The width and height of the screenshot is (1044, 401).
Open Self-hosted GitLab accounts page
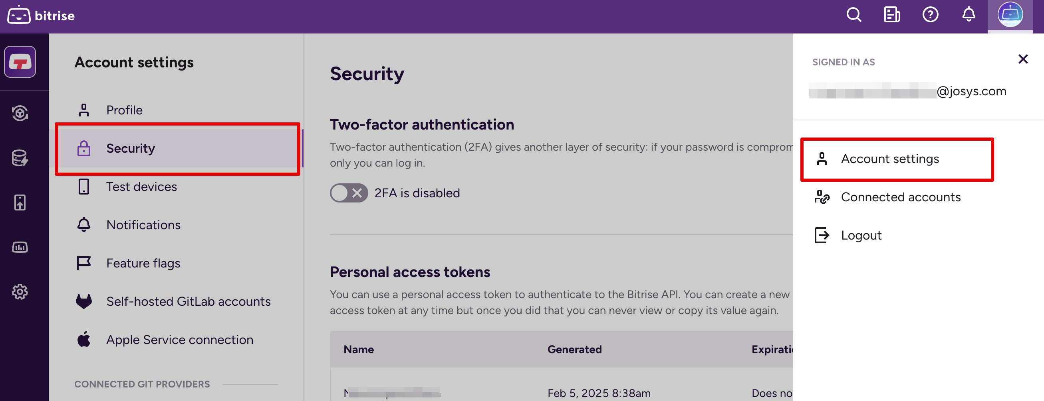tap(188, 301)
